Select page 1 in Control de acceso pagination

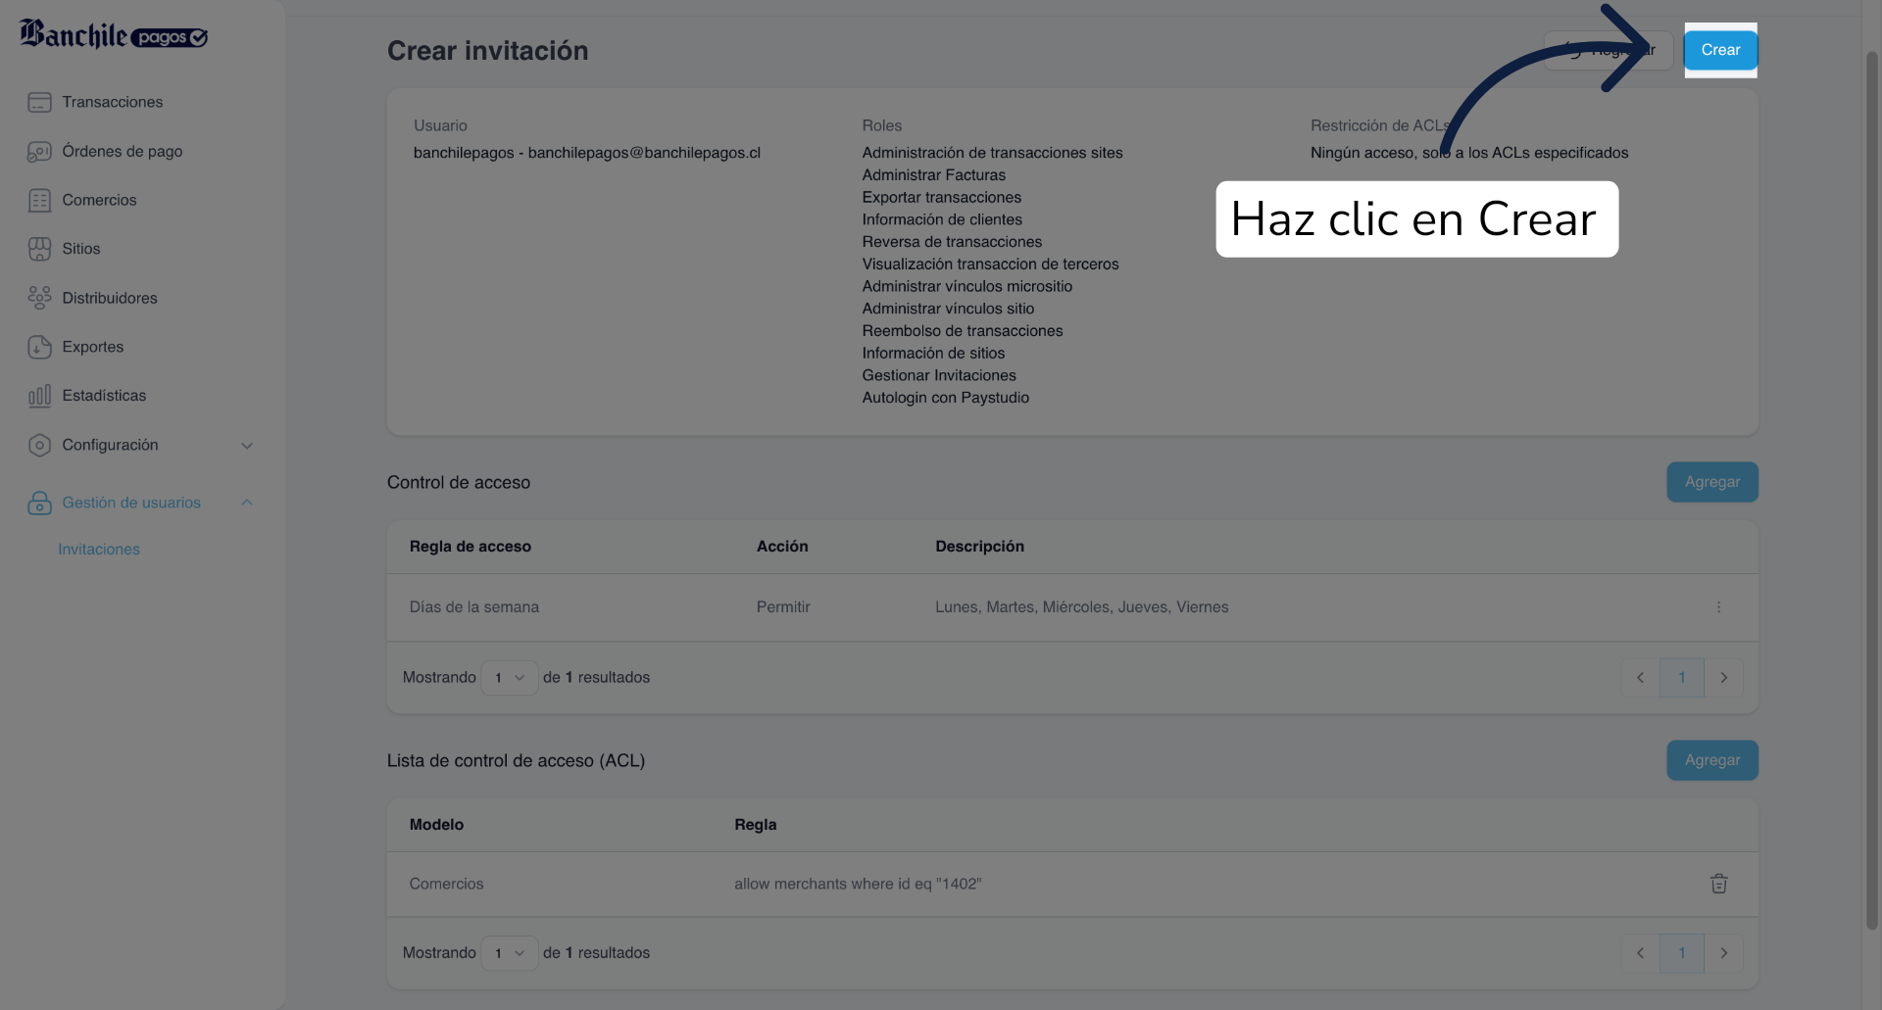coord(1682,678)
